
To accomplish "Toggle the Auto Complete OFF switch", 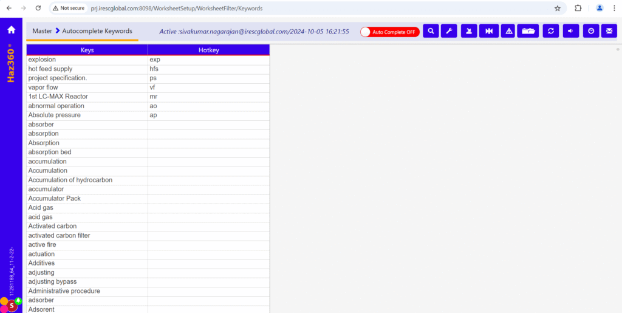I will click(389, 32).
